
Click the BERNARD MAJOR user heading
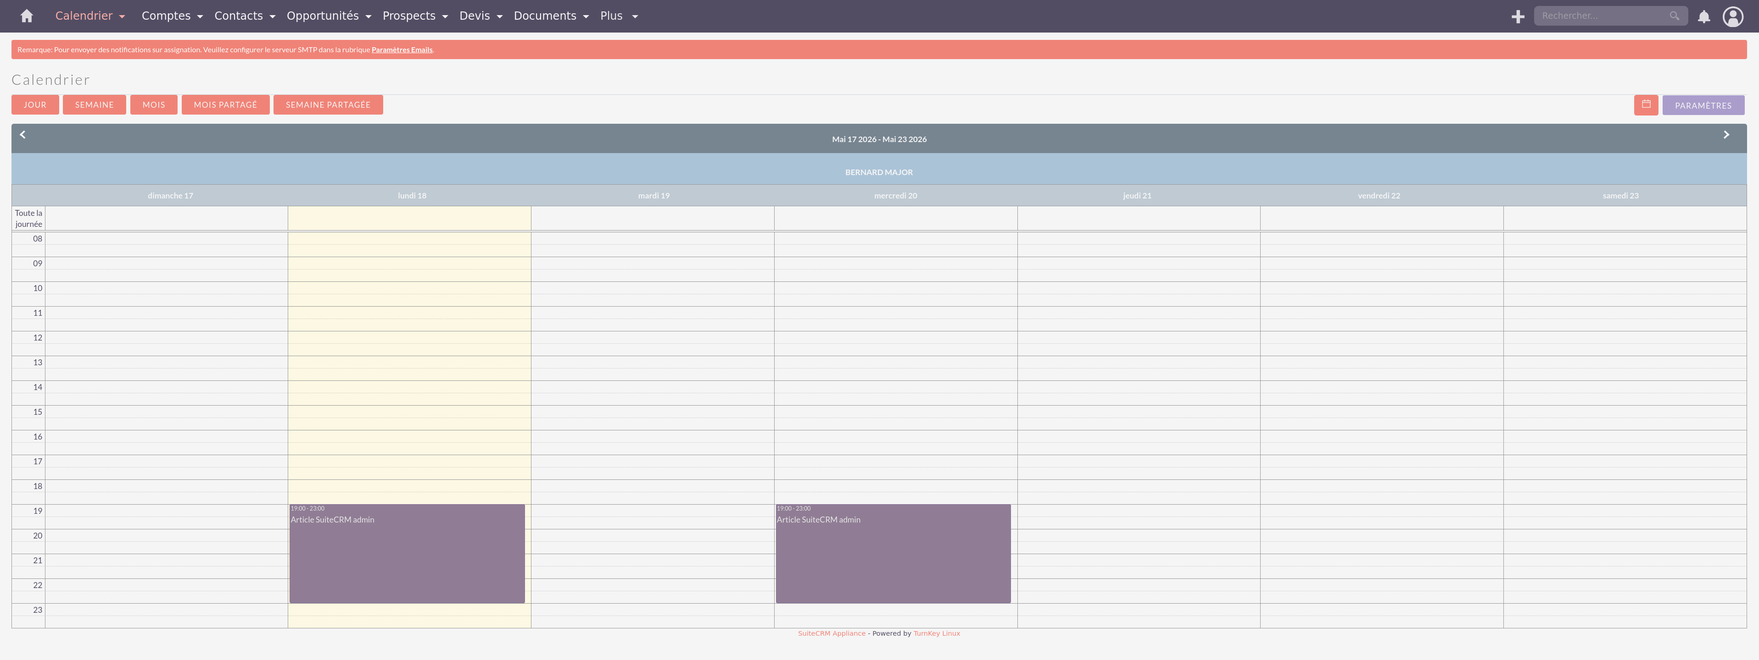click(x=879, y=172)
